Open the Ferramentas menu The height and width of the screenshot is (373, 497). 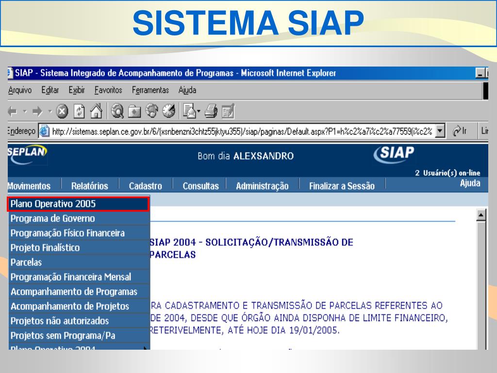[150, 90]
